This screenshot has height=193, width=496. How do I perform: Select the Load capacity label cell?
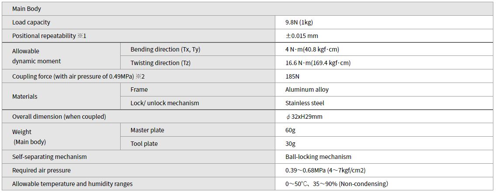coord(139,22)
